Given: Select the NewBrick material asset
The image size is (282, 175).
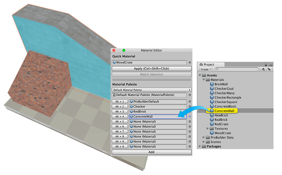Looking at the screenshot, I should [x=219, y=115].
